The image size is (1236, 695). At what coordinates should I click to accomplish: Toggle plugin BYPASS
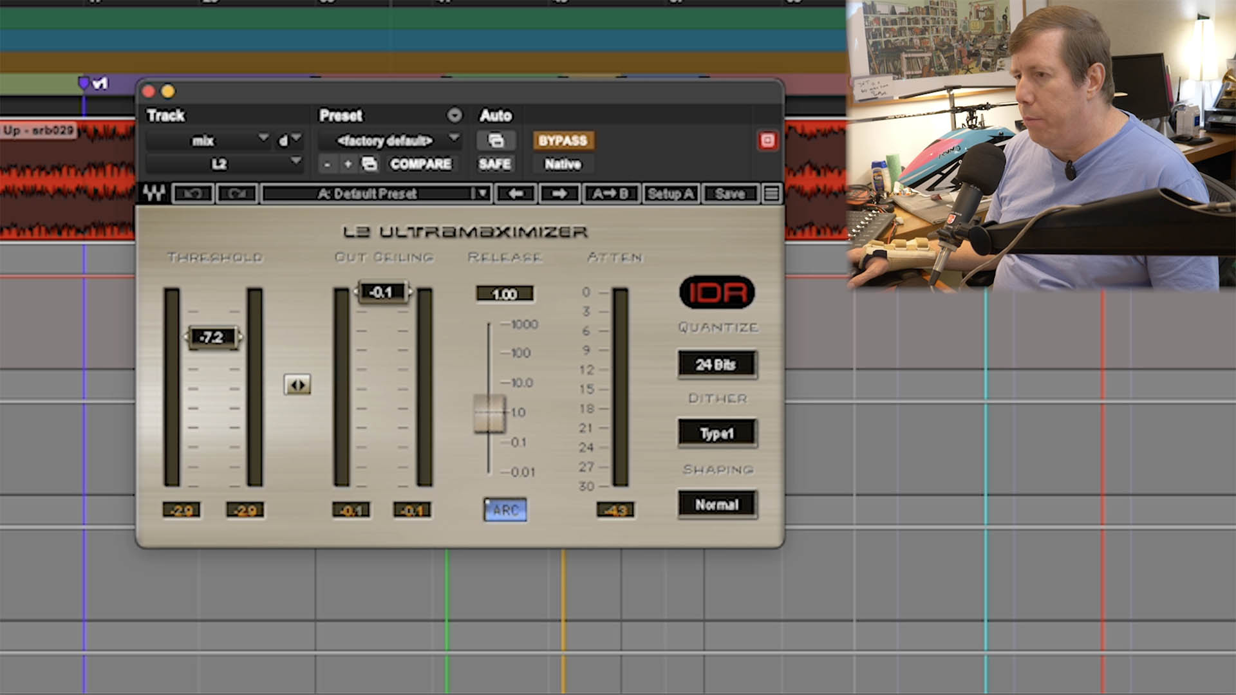click(x=563, y=141)
